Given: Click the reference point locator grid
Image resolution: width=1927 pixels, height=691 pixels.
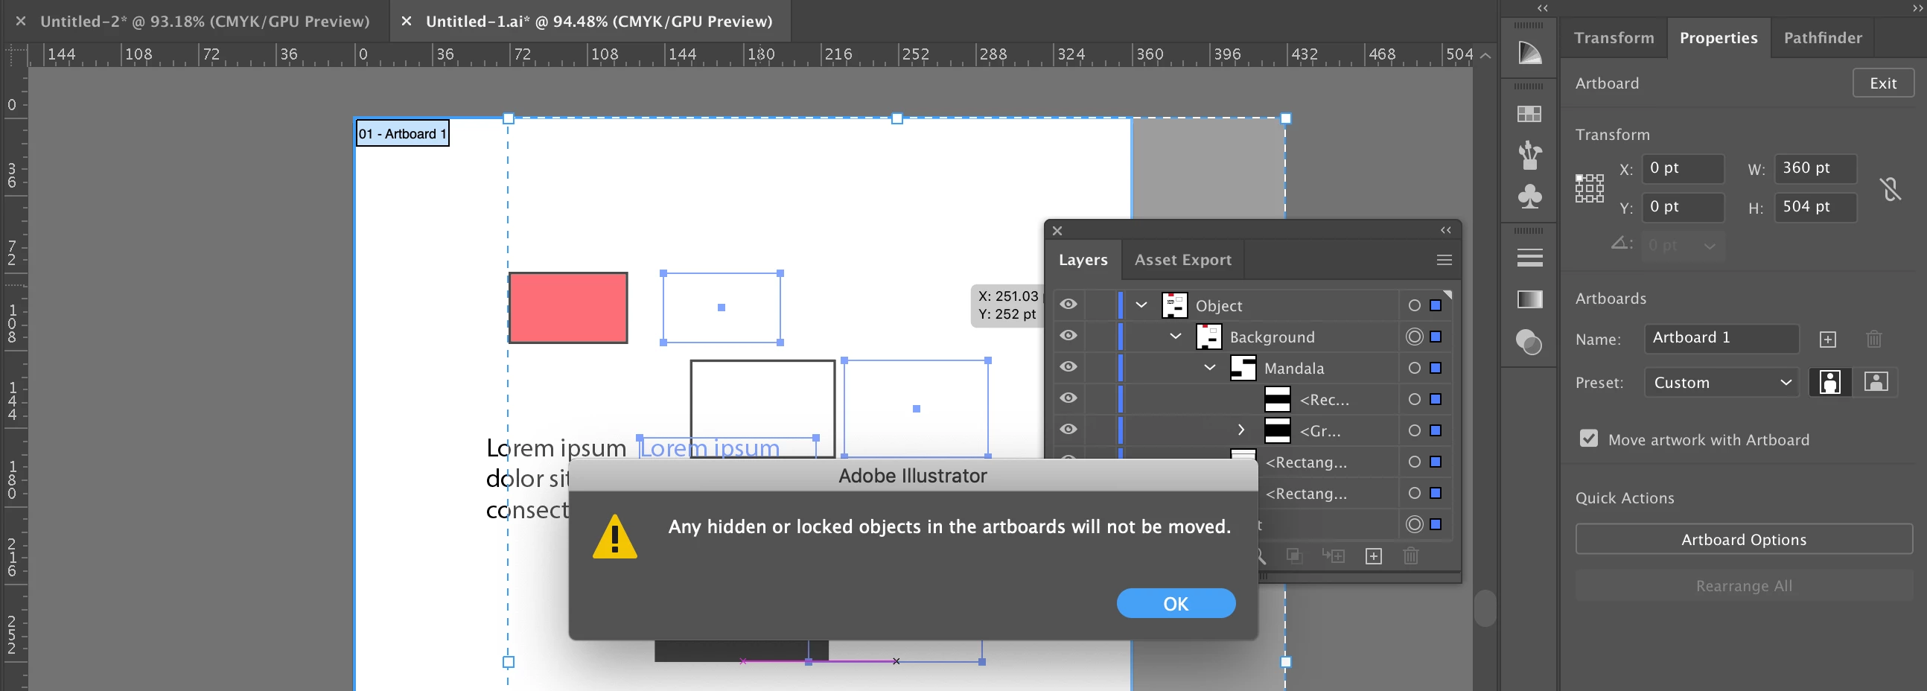Looking at the screenshot, I should pyautogui.click(x=1590, y=188).
